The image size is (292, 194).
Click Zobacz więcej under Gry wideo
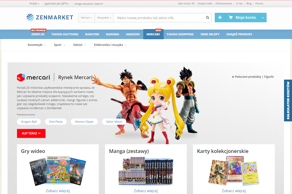tap(58, 191)
